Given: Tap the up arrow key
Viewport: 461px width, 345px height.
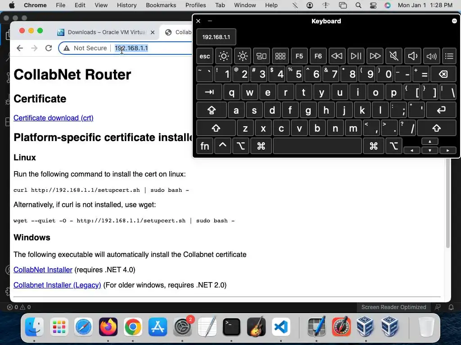Looking at the screenshot, I should coord(430,142).
